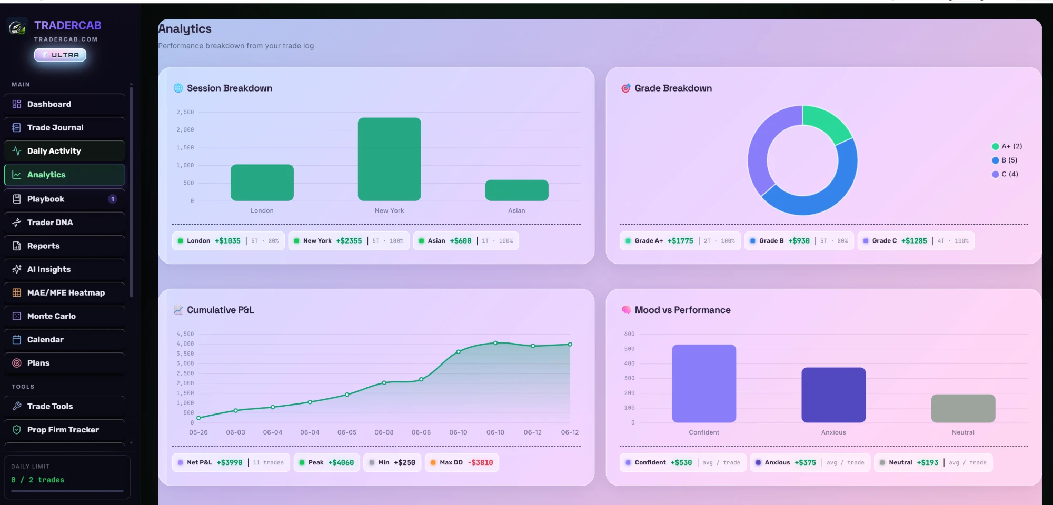Go to Daily Activity

pyautogui.click(x=64, y=151)
